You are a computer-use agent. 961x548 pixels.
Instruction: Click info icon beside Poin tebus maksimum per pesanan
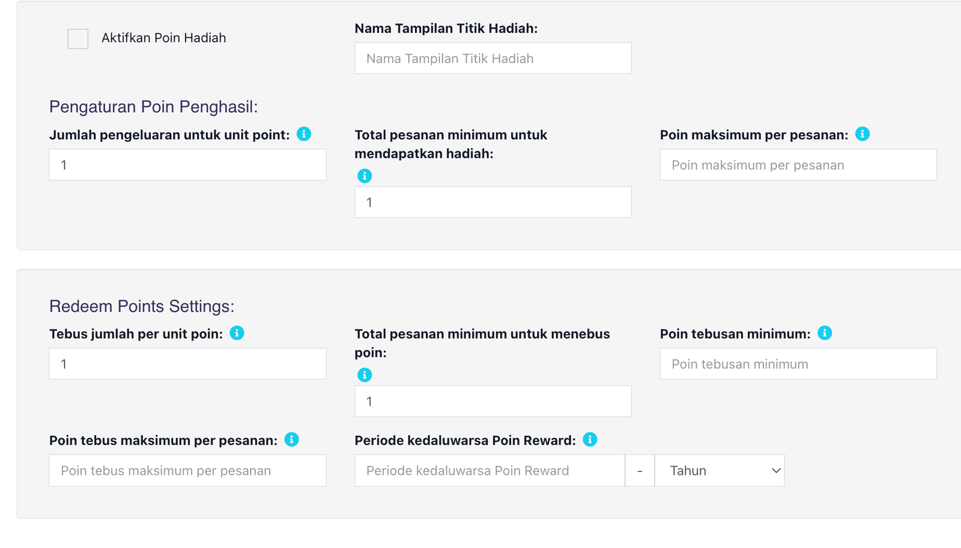pos(292,439)
